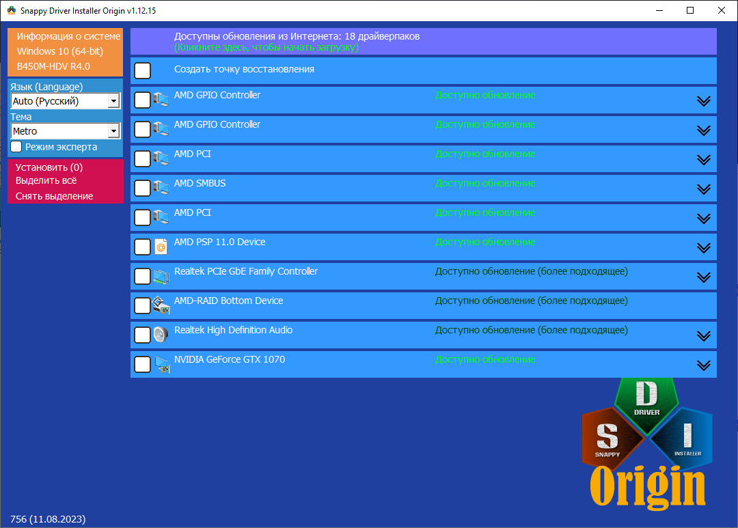This screenshot has width=738, height=528.
Task: Click the app icon in the title bar
Action: coord(11,11)
